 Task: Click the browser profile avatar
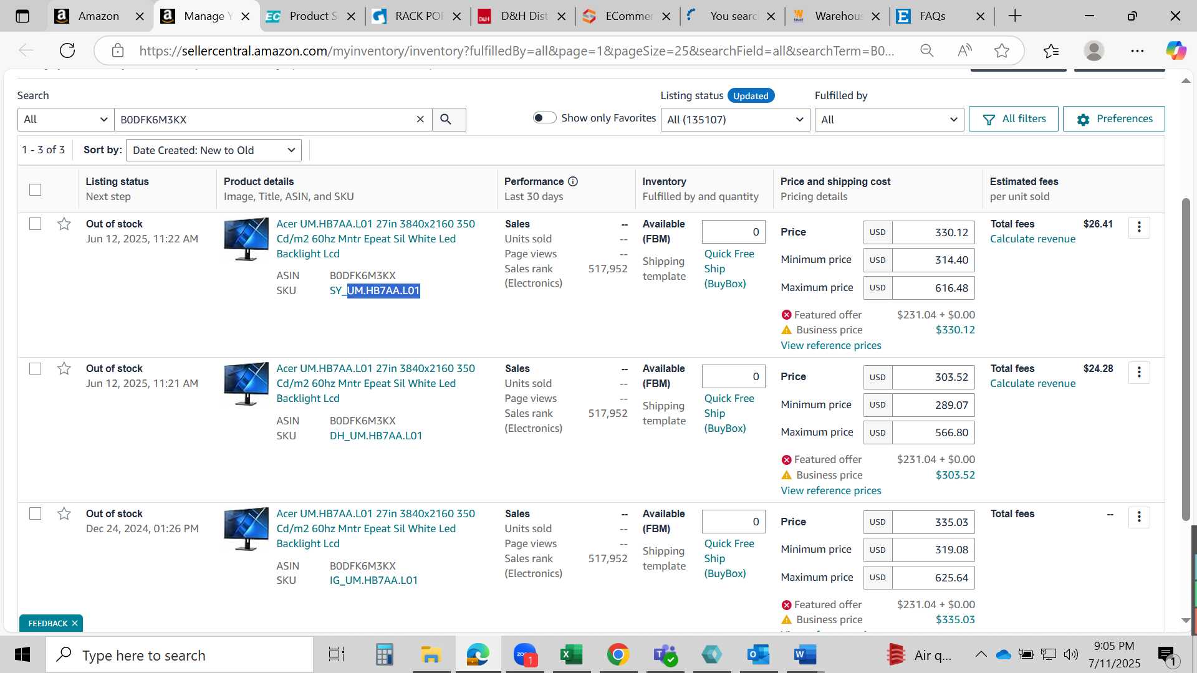[1094, 50]
